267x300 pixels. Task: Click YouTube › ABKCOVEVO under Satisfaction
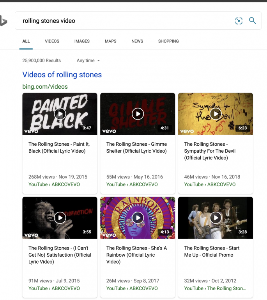54,288
